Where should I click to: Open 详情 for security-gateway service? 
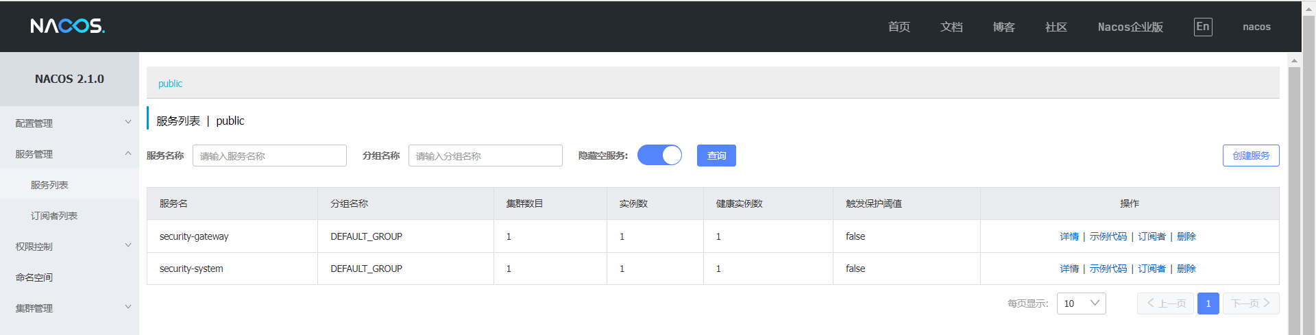point(1069,236)
